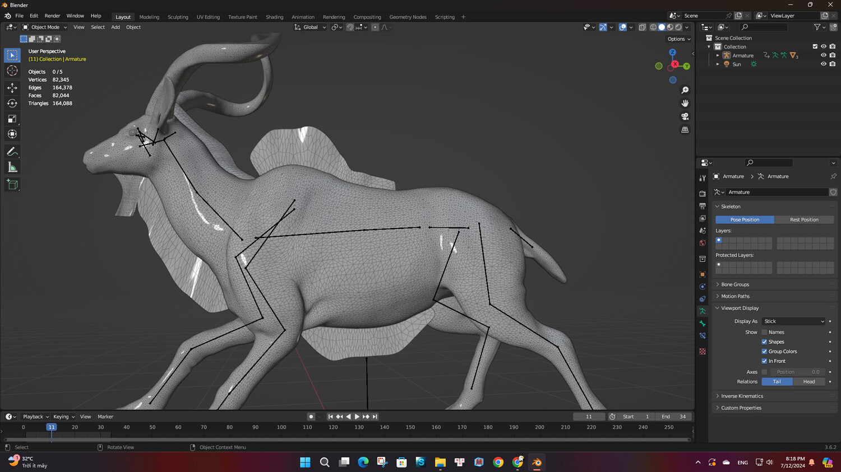Open the Output properties tab

[703, 206]
